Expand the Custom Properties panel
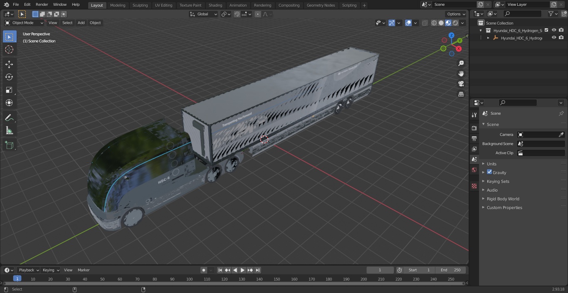This screenshot has width=568, height=293. pos(504,207)
